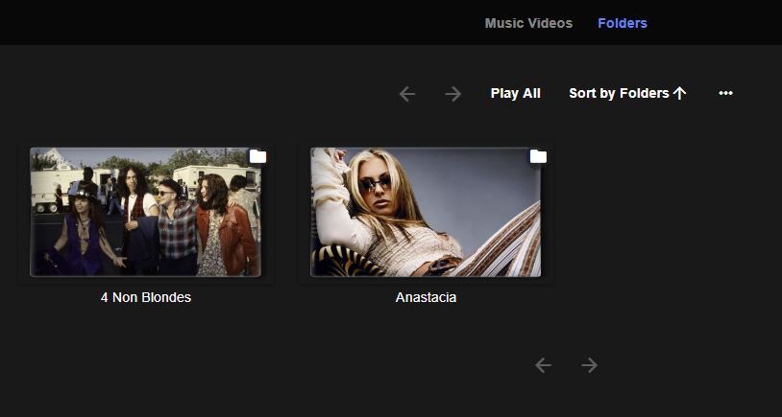Switch to the Music Videos tab
Image resolution: width=782 pixels, height=417 pixels.
tap(528, 23)
